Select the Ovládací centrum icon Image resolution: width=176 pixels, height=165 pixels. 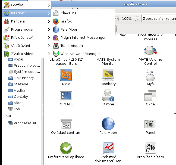66,124
